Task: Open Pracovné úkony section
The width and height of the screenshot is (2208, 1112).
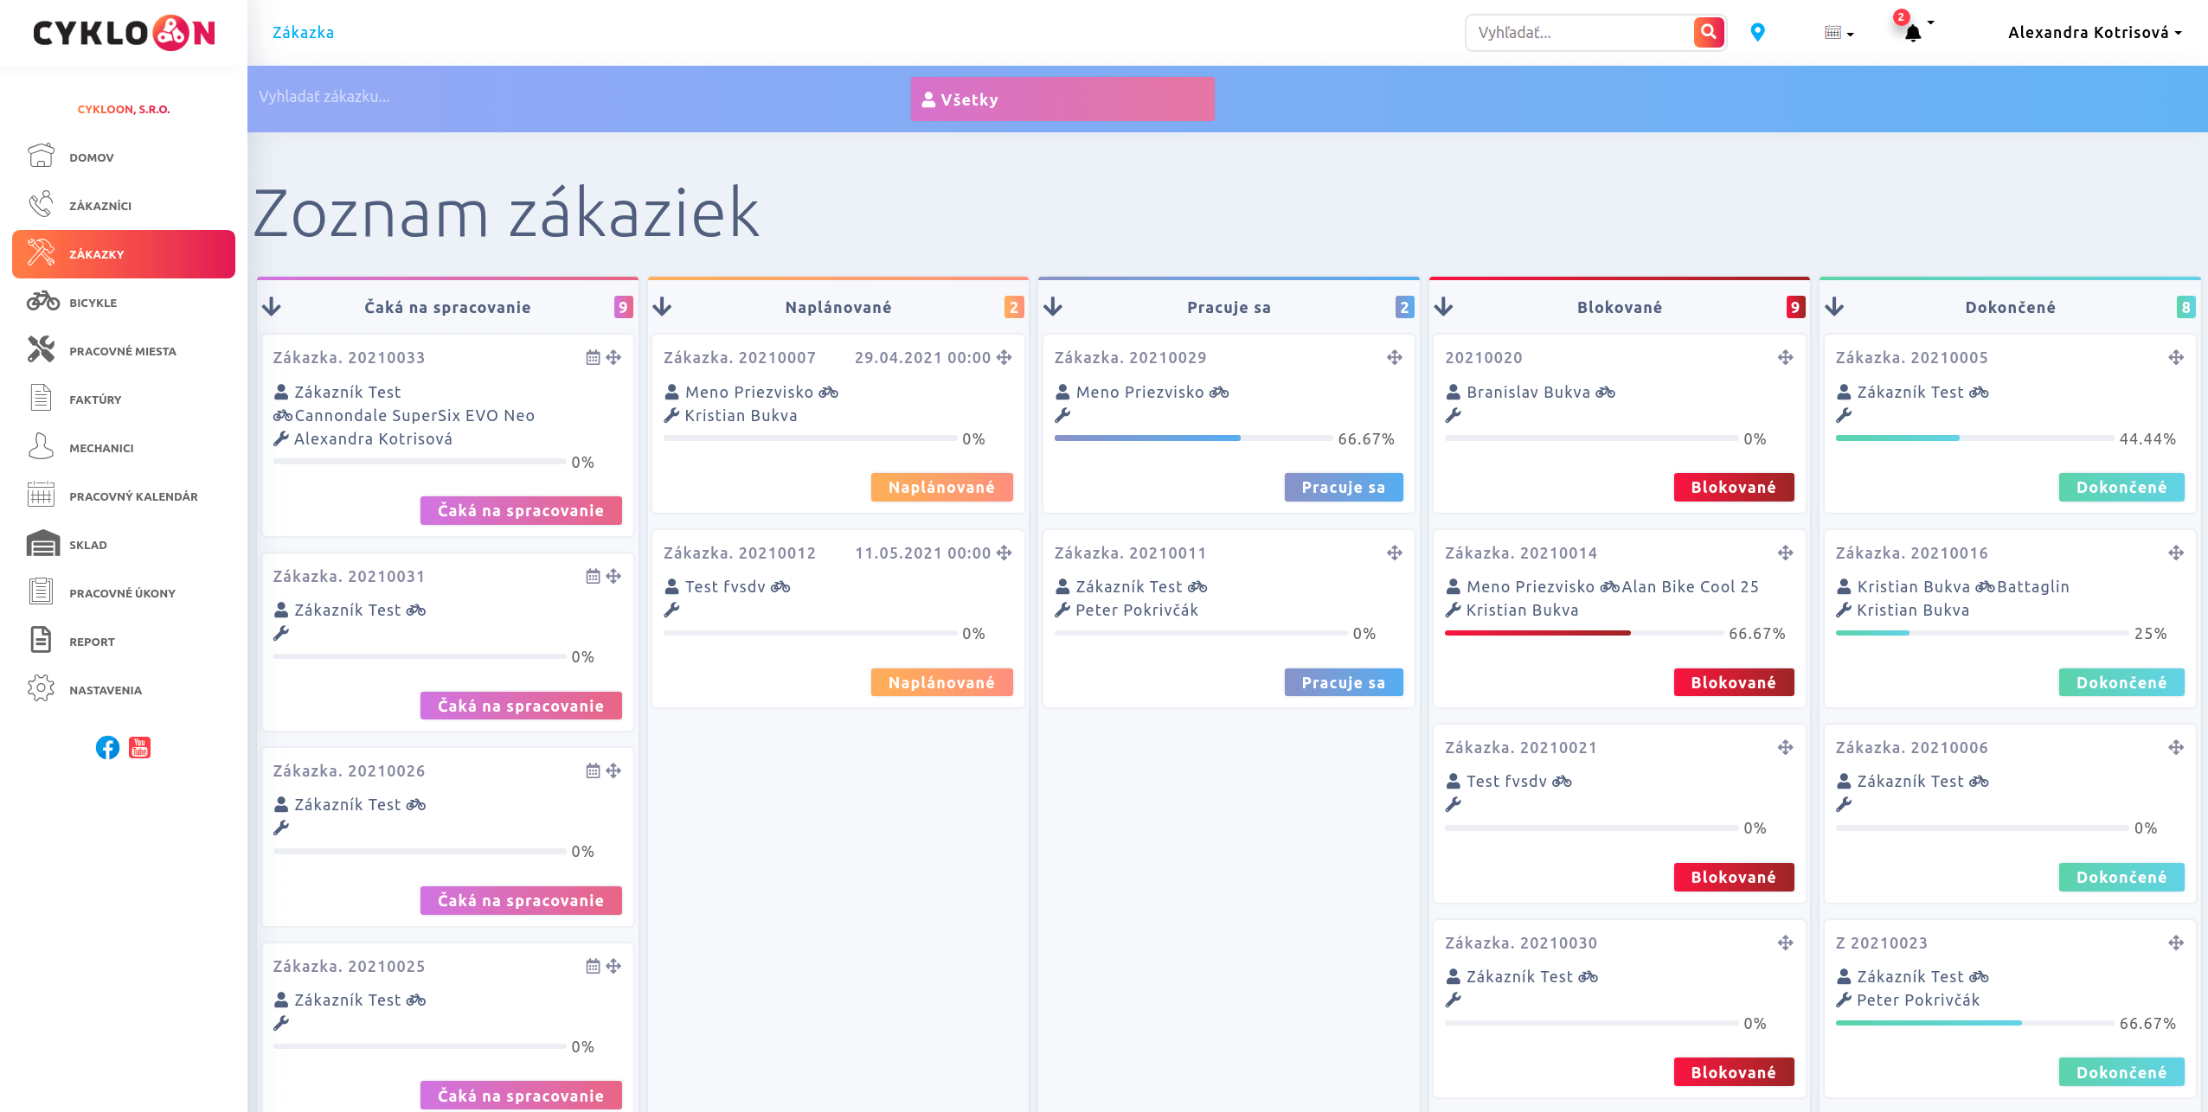Action: (124, 593)
